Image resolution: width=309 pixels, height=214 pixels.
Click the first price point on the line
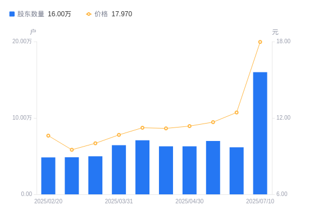48,135
